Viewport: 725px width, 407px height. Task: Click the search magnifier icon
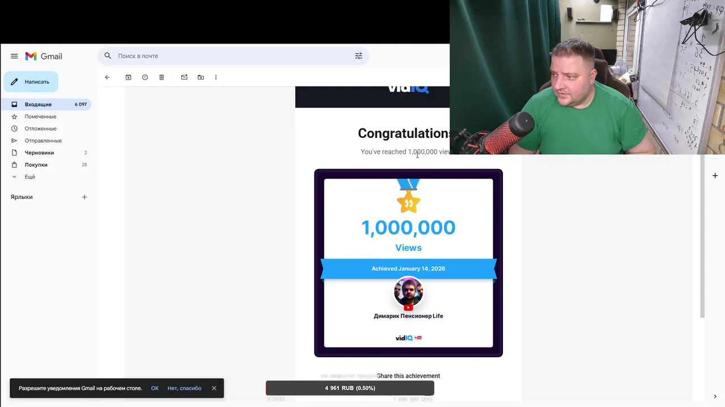(108, 56)
